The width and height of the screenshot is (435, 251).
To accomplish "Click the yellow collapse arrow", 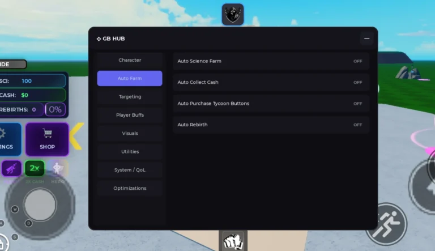I will [x=76, y=136].
